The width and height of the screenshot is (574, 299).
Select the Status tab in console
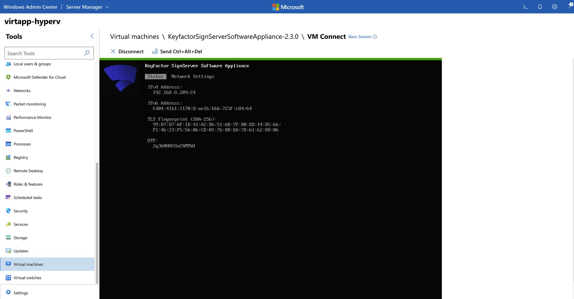click(x=155, y=76)
